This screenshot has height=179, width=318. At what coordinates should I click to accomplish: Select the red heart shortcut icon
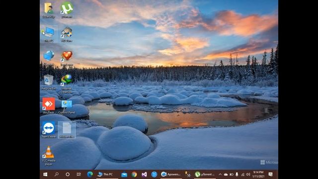pyautogui.click(x=67, y=58)
